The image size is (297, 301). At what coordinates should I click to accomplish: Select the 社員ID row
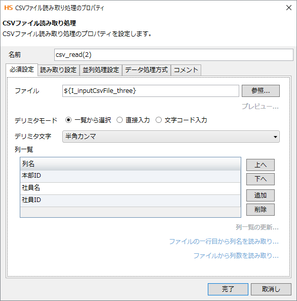click(x=130, y=200)
